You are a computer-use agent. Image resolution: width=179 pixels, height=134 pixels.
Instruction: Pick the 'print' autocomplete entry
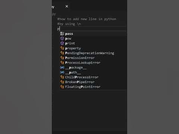tap(93, 43)
